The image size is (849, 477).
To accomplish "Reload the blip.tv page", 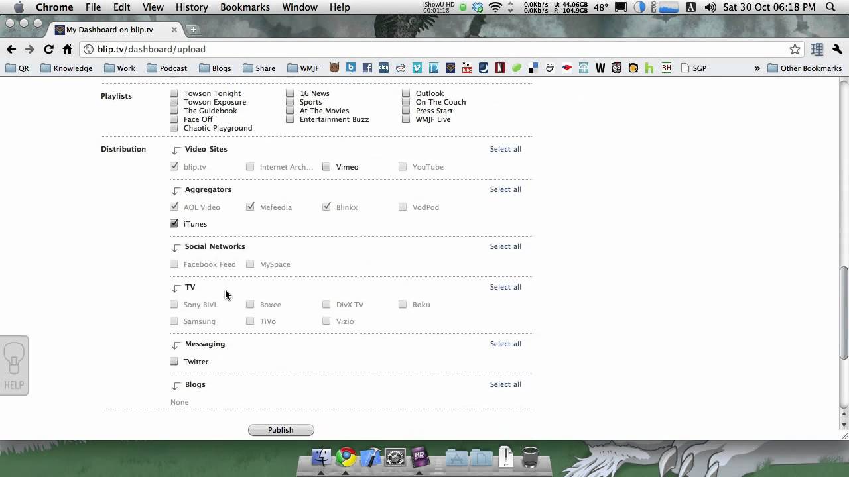I will (x=48, y=49).
